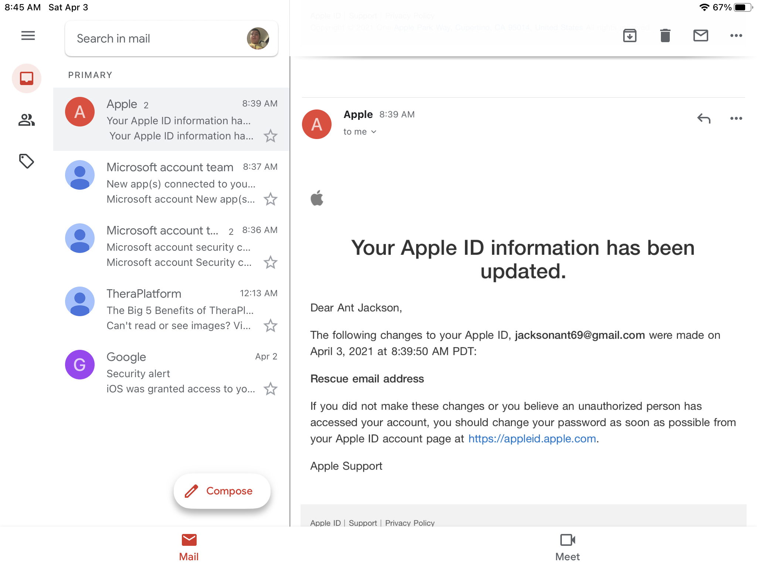The height and width of the screenshot is (568, 757).
Task: Open the appleid.apple.com link
Action: click(x=532, y=438)
